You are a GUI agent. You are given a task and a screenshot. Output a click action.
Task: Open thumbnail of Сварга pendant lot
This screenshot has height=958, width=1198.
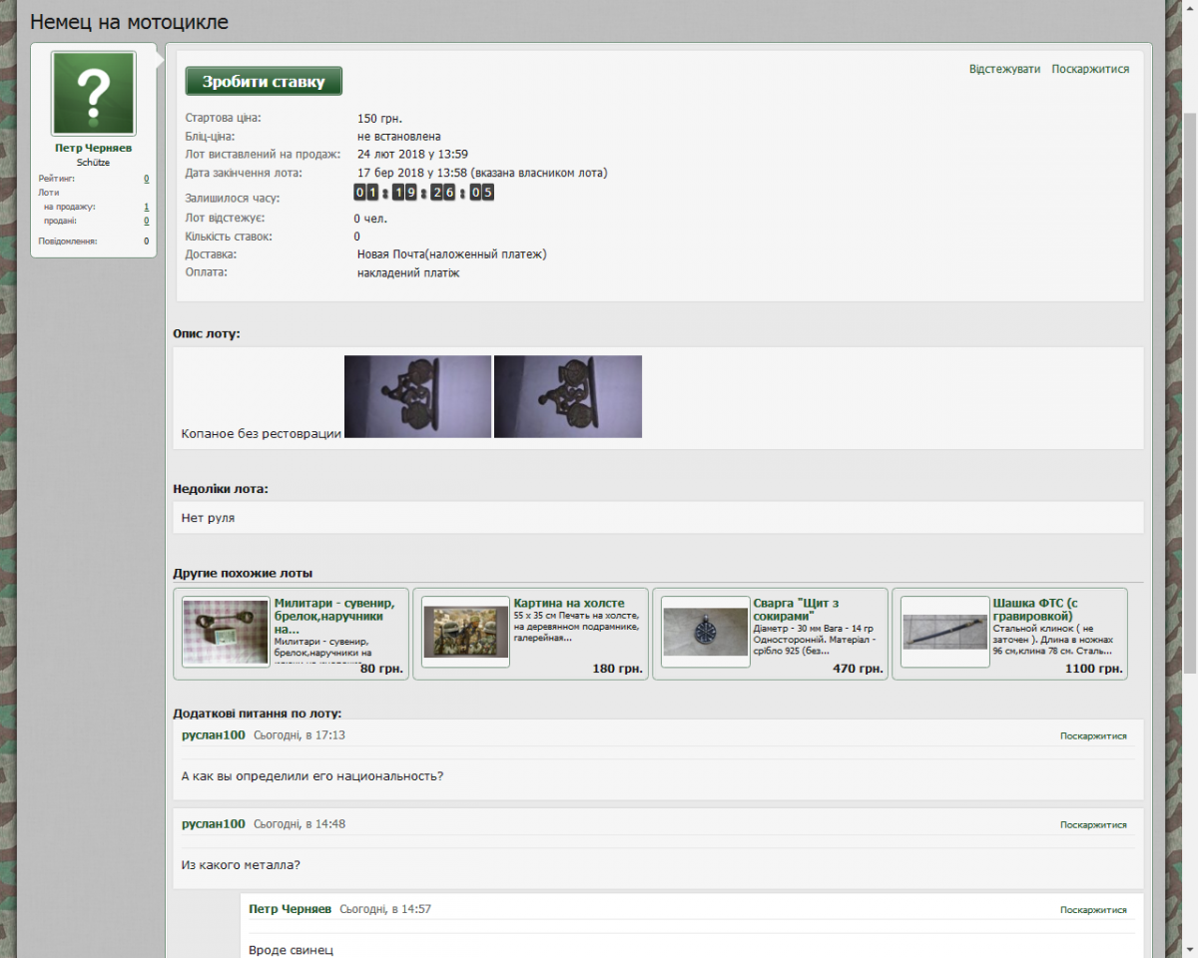coord(706,633)
